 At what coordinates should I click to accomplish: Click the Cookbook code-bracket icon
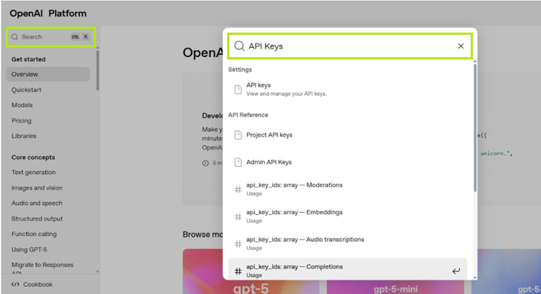point(15,284)
